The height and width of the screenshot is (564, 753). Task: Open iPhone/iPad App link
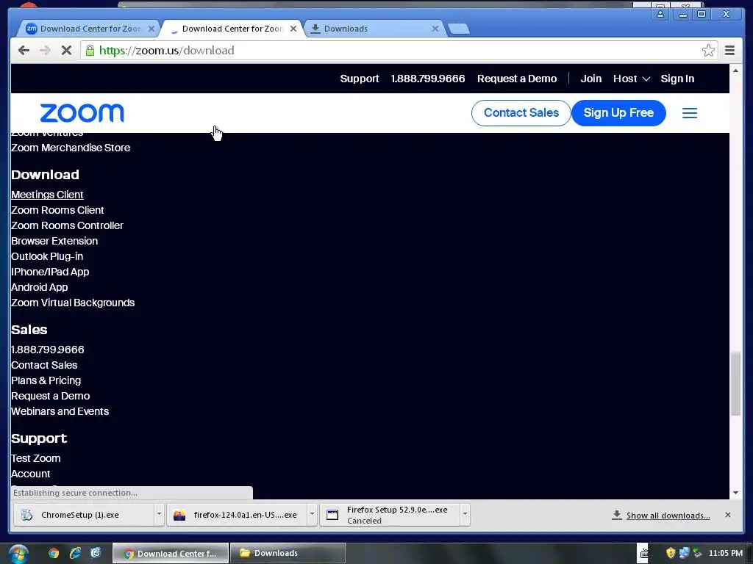50,272
